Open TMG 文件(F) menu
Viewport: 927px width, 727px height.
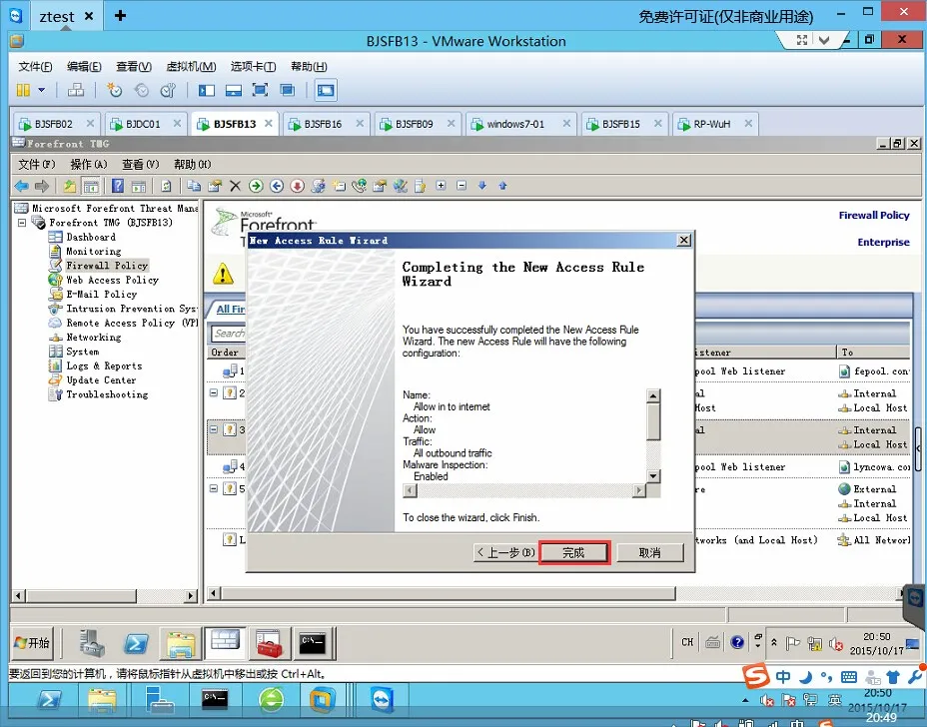[36, 165]
